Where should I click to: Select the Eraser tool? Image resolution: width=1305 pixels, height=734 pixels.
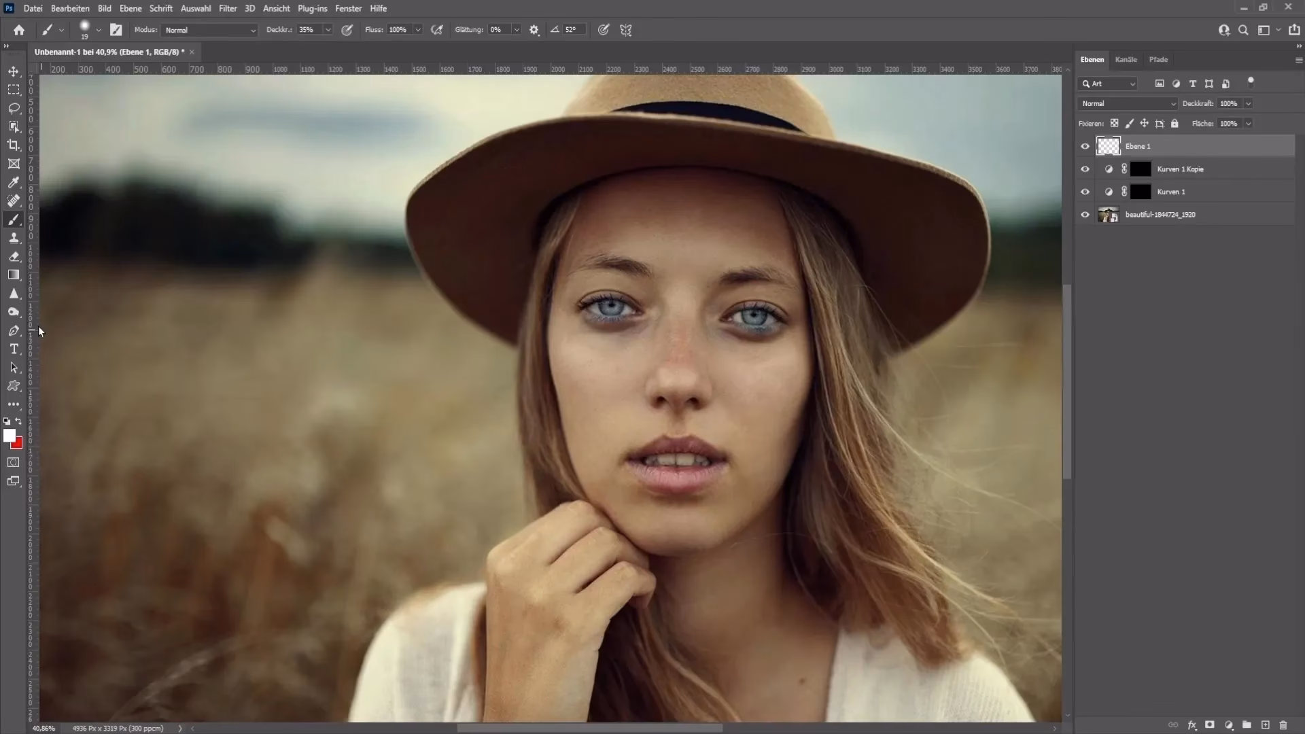coord(14,257)
